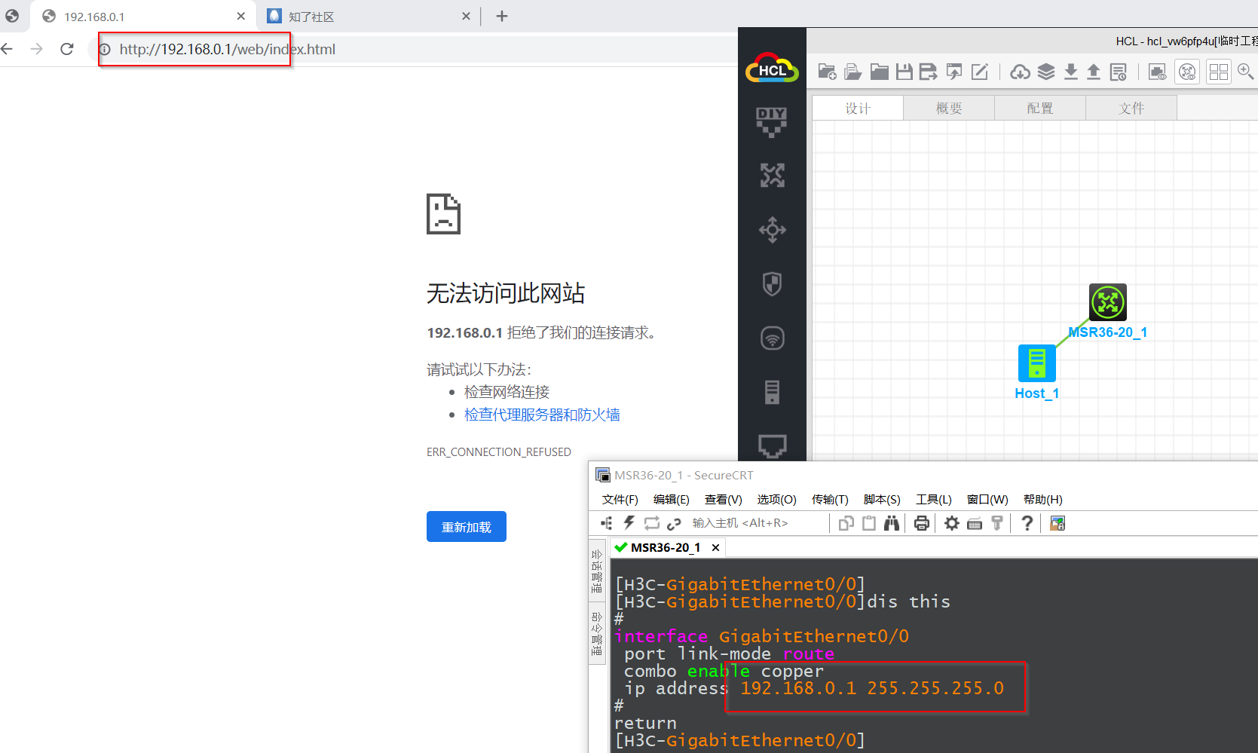Viewport: 1258px width, 753px height.
Task: Open SecureCRT 选项(O) menu
Action: [x=776, y=500]
